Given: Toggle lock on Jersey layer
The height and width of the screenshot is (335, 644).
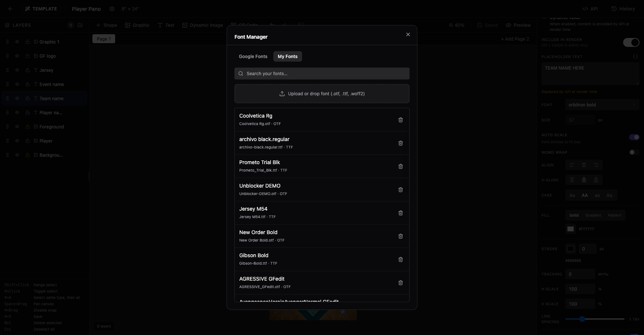Looking at the screenshot, I should 28,70.
